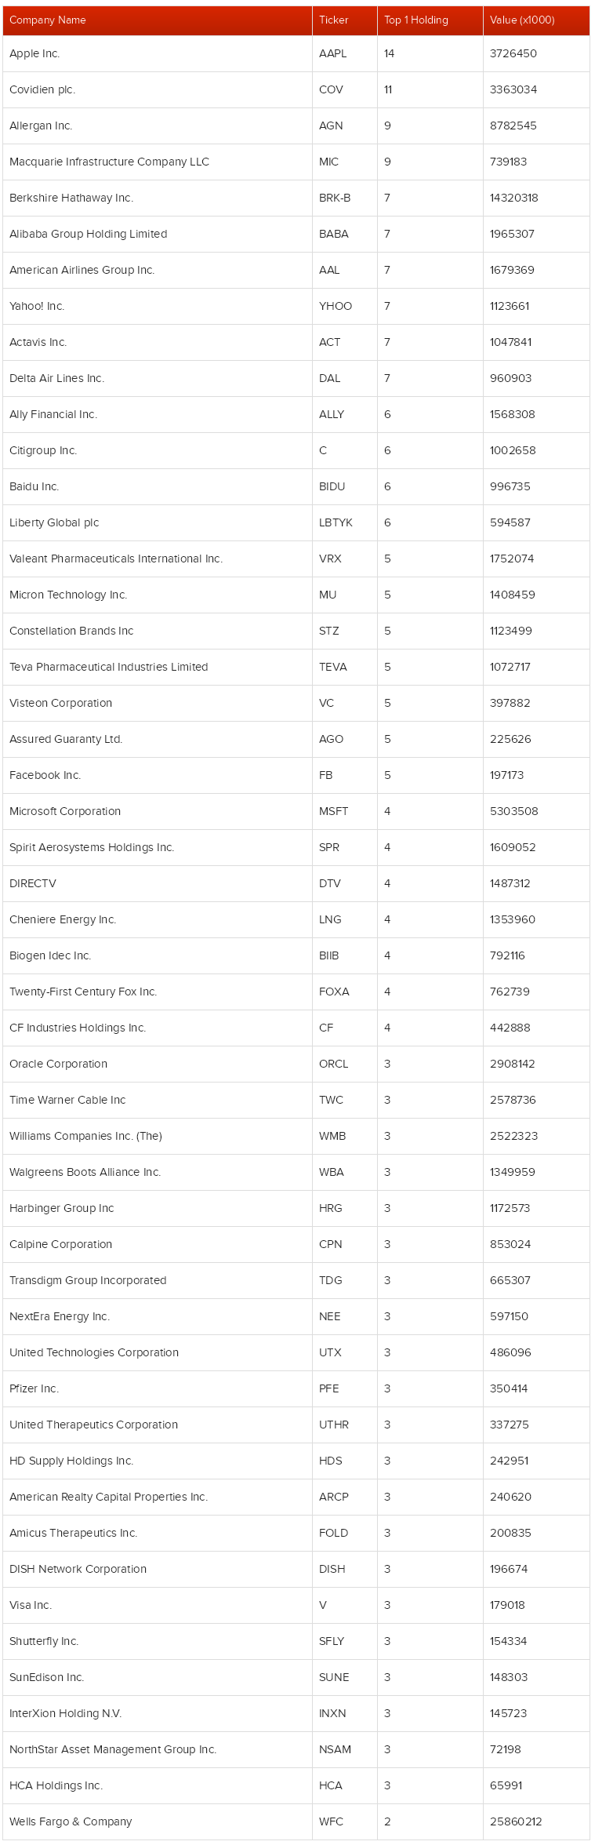Click the Visa Inc. company cell
This screenshot has height=1845, width=595.
point(157,1605)
